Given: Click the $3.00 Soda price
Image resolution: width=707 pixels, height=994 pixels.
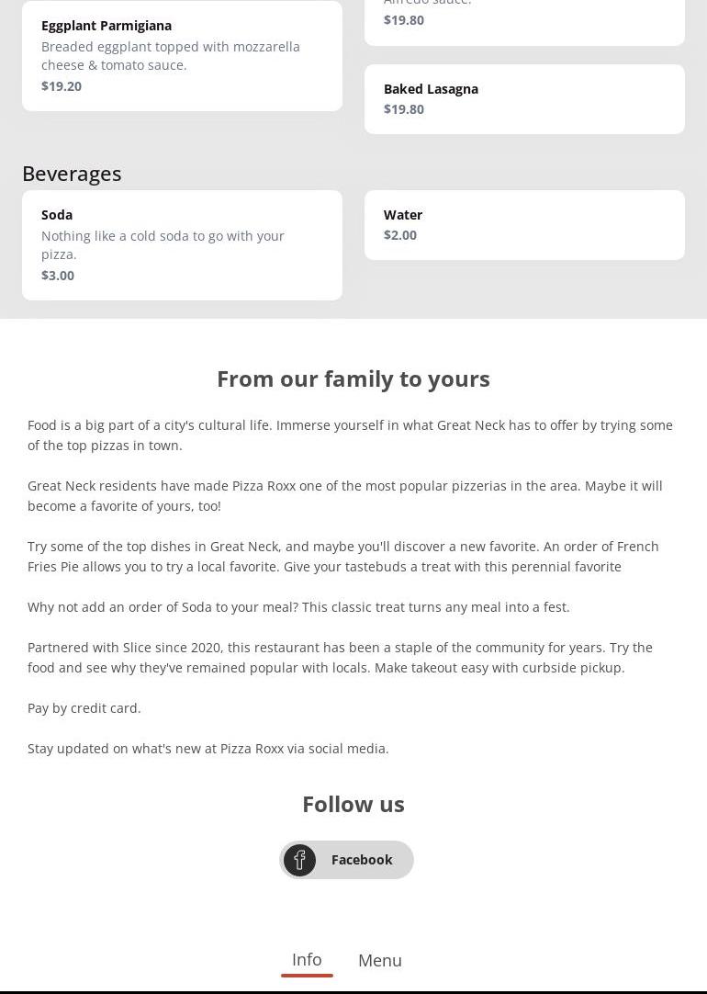Looking at the screenshot, I should (x=58, y=276).
